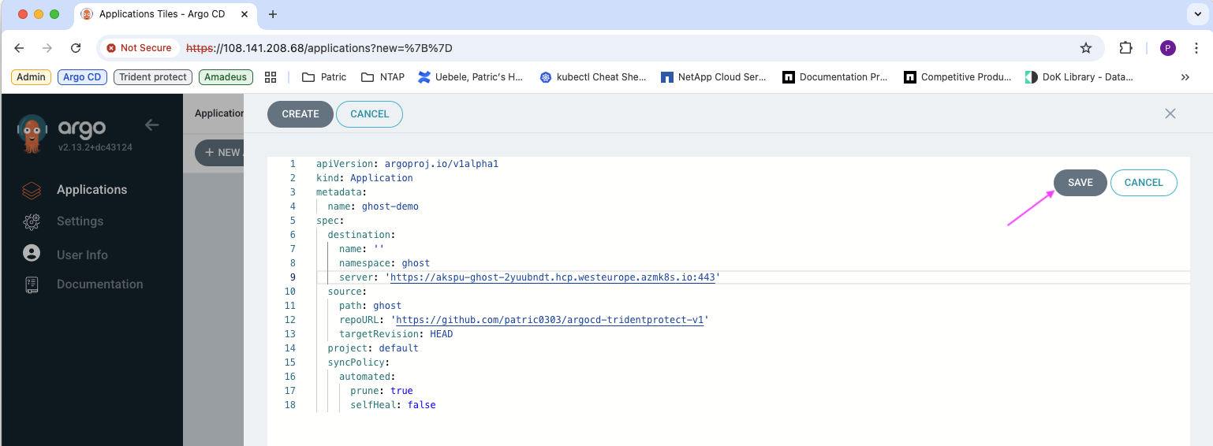Close the new application panel with X

[1170, 113]
